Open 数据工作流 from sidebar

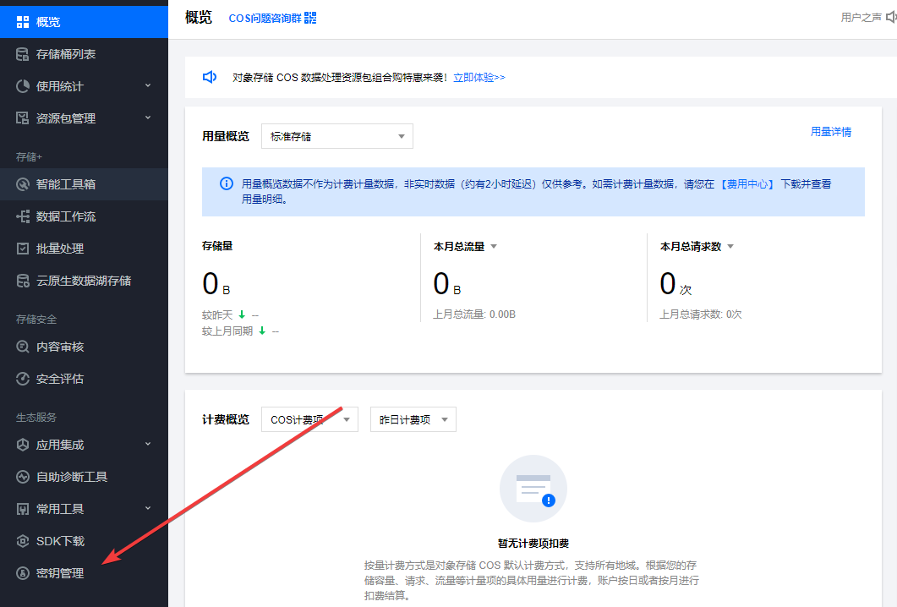coord(68,216)
